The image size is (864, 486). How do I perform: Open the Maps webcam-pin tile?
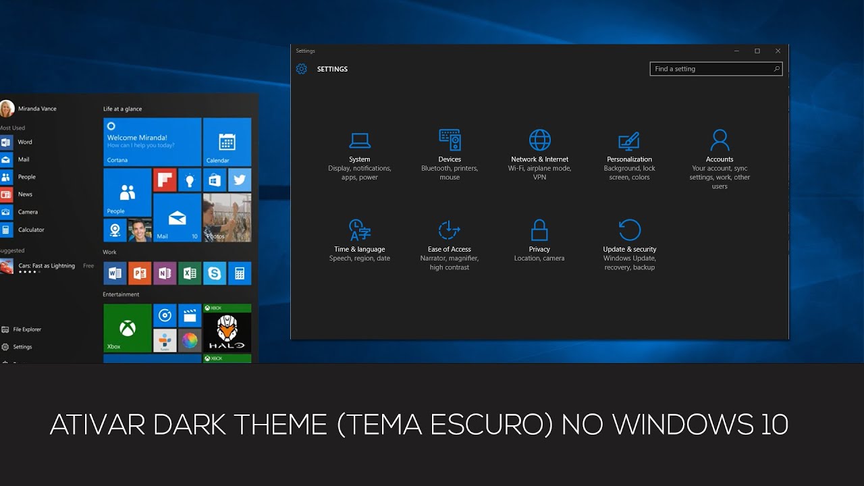pos(115,230)
